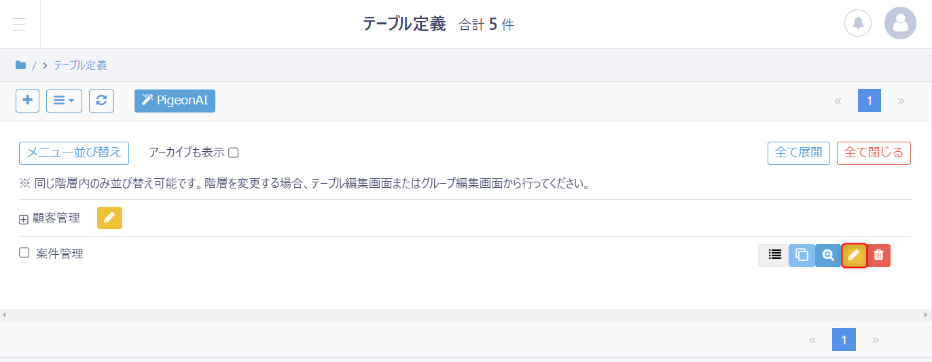932x362 pixels.
Task: Open the user profile avatar
Action: click(900, 23)
